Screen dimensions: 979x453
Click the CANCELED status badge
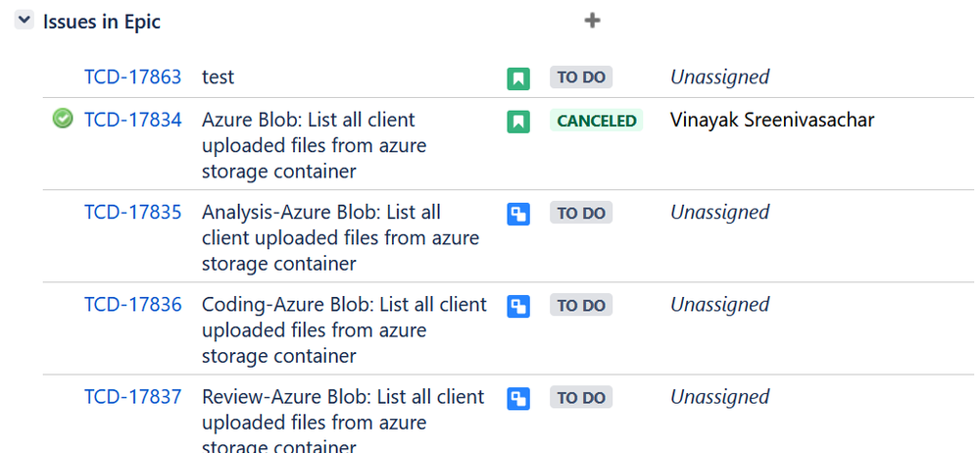point(597,121)
